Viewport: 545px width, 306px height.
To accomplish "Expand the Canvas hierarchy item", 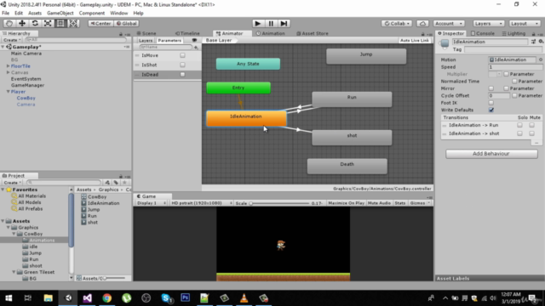I will (8, 72).
